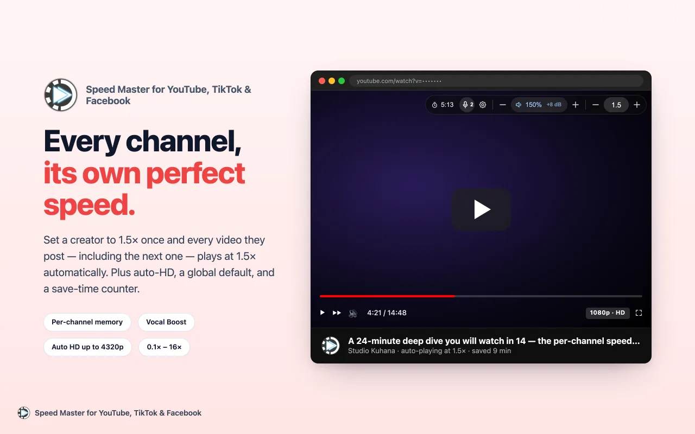The width and height of the screenshot is (695, 434).
Task: Click the fullscreen icon in video player
Action: 639,312
